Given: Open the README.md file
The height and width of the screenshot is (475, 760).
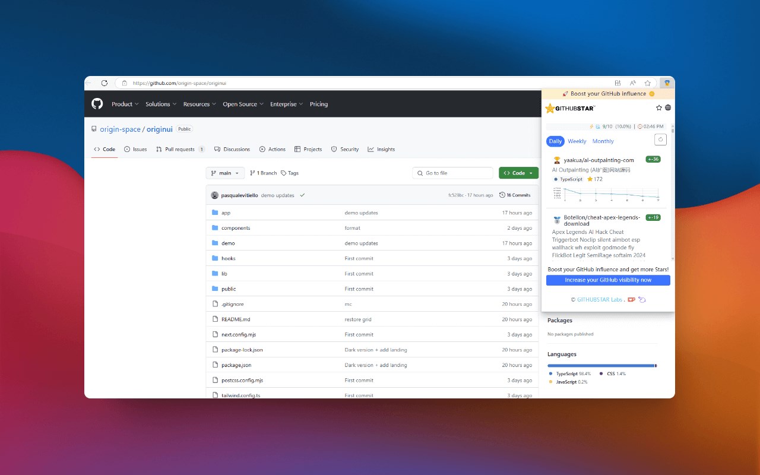Looking at the screenshot, I should tap(236, 319).
